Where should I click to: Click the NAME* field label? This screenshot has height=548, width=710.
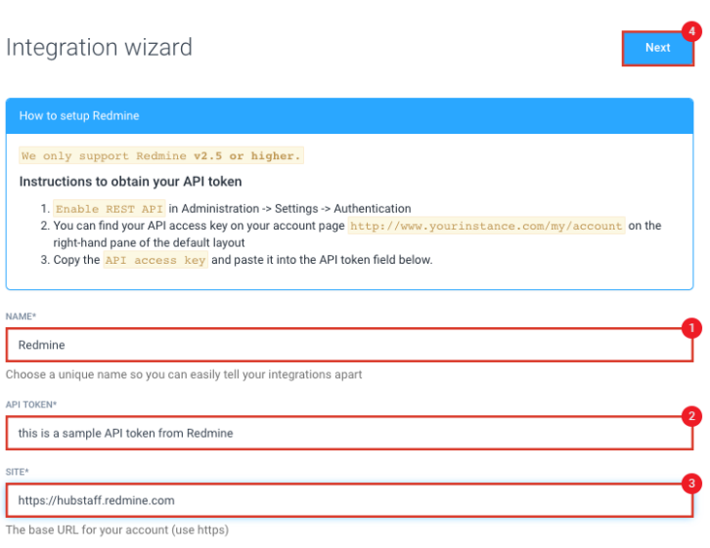[x=21, y=317]
